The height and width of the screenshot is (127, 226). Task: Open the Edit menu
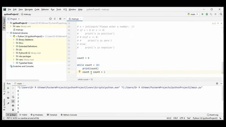coord(15,10)
